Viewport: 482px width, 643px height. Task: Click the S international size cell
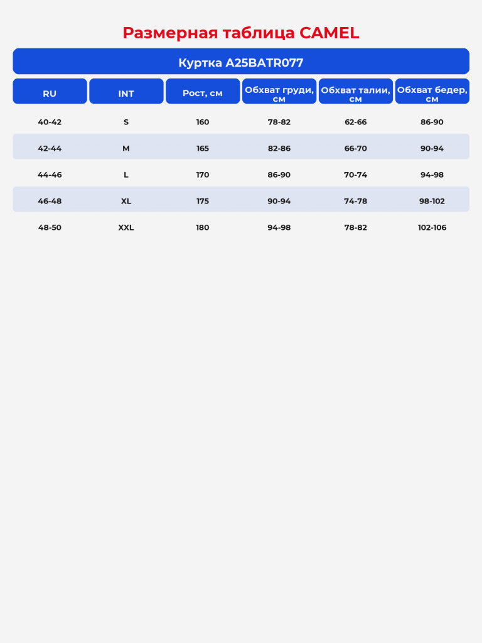pyautogui.click(x=126, y=122)
